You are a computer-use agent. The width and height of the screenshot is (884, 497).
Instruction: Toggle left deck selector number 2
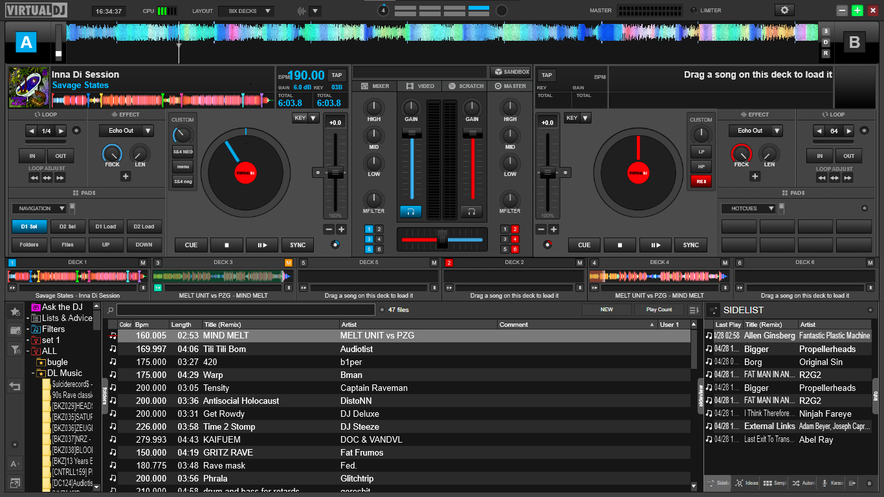click(x=379, y=229)
